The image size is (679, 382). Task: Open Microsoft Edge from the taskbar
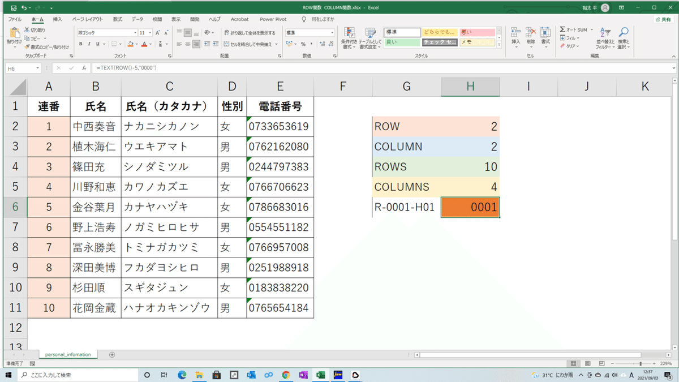[x=182, y=375]
